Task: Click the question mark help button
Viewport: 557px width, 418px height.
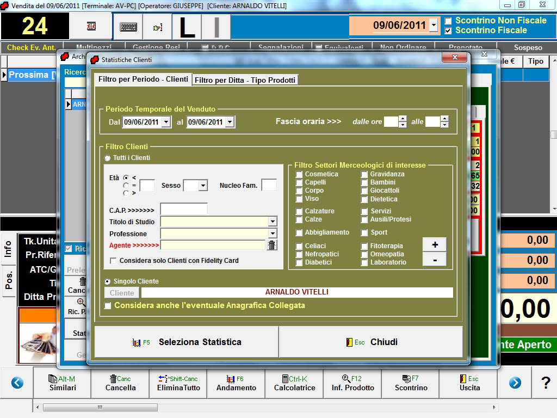Action: pos(546,383)
